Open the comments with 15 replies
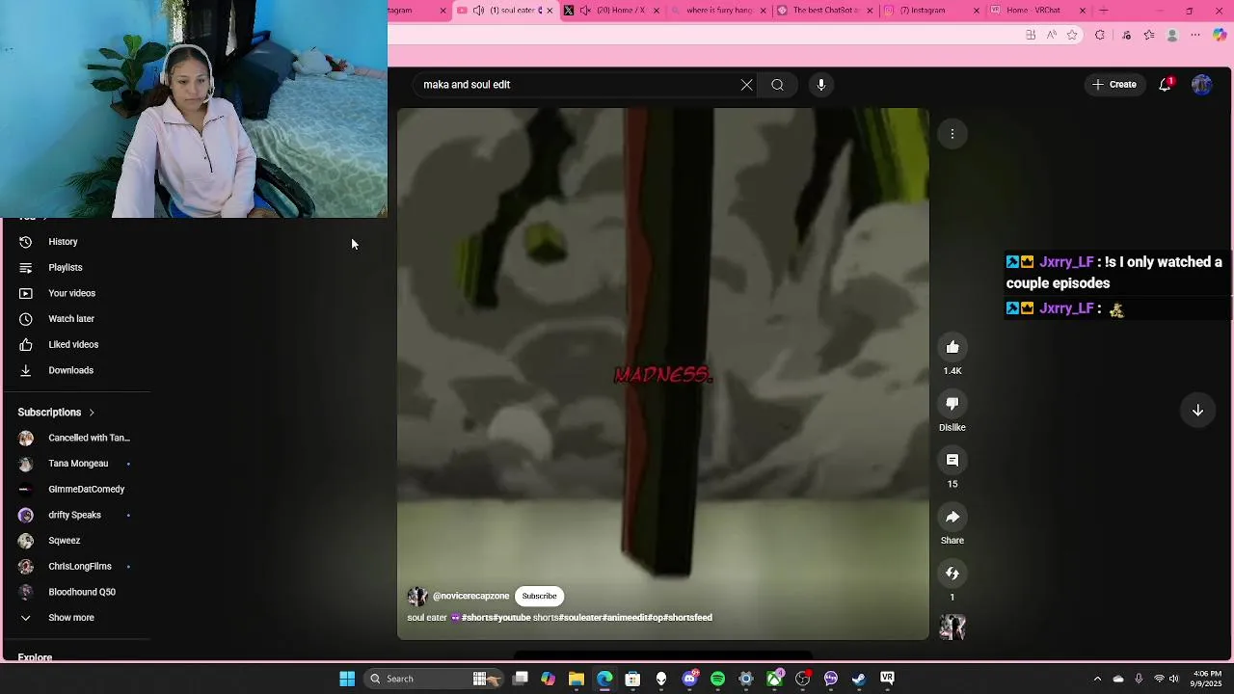 click(x=952, y=461)
